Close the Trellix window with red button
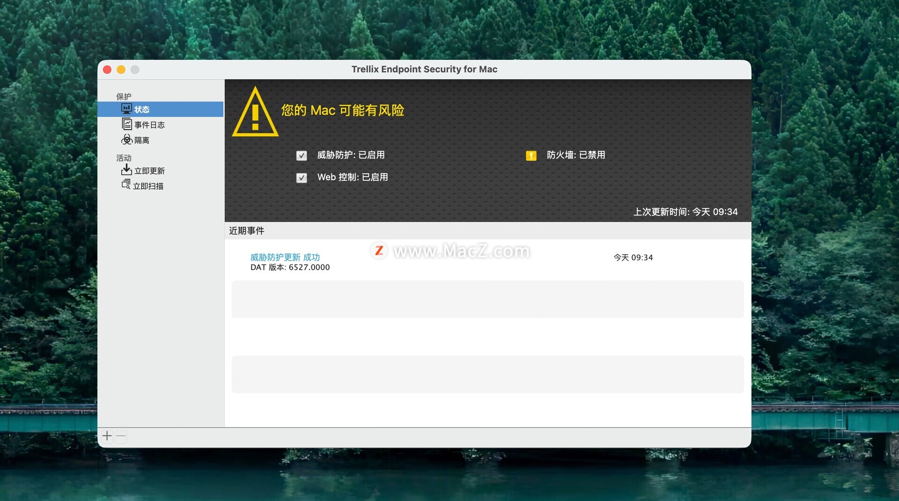The height and width of the screenshot is (501, 899). [107, 70]
